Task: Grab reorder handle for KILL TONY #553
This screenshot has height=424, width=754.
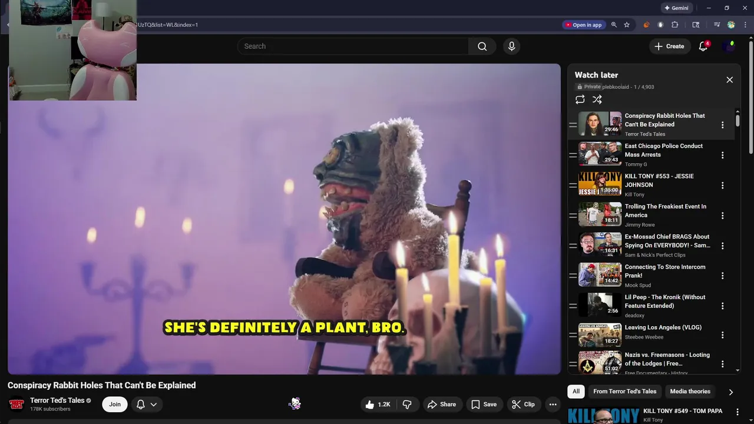Action: (573, 185)
